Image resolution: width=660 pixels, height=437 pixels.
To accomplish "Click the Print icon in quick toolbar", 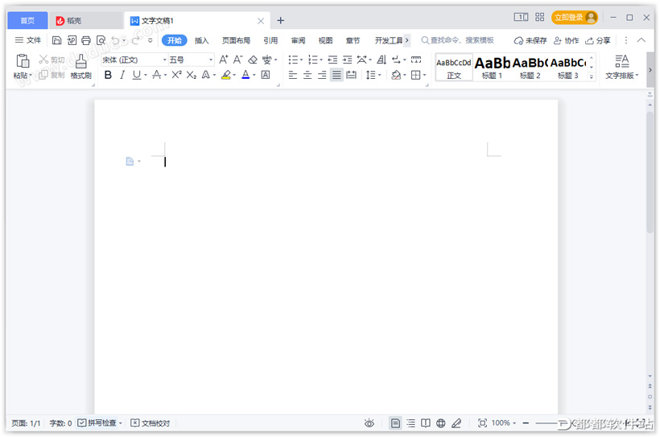I will point(86,40).
